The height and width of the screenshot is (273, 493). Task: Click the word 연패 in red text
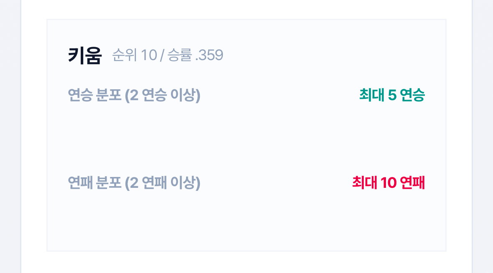click(413, 183)
